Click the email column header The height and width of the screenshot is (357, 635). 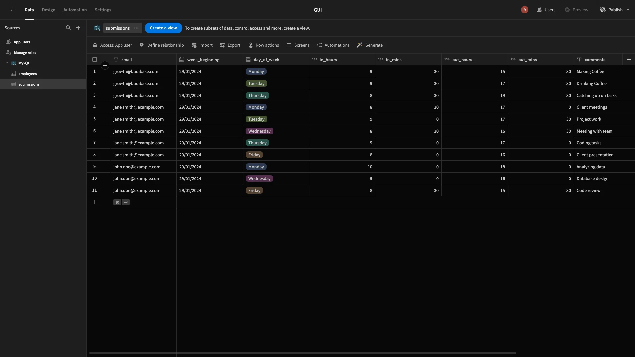tap(143, 59)
